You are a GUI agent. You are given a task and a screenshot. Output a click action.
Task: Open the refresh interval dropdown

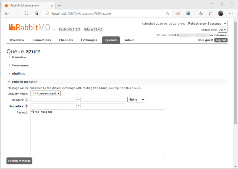207,24
